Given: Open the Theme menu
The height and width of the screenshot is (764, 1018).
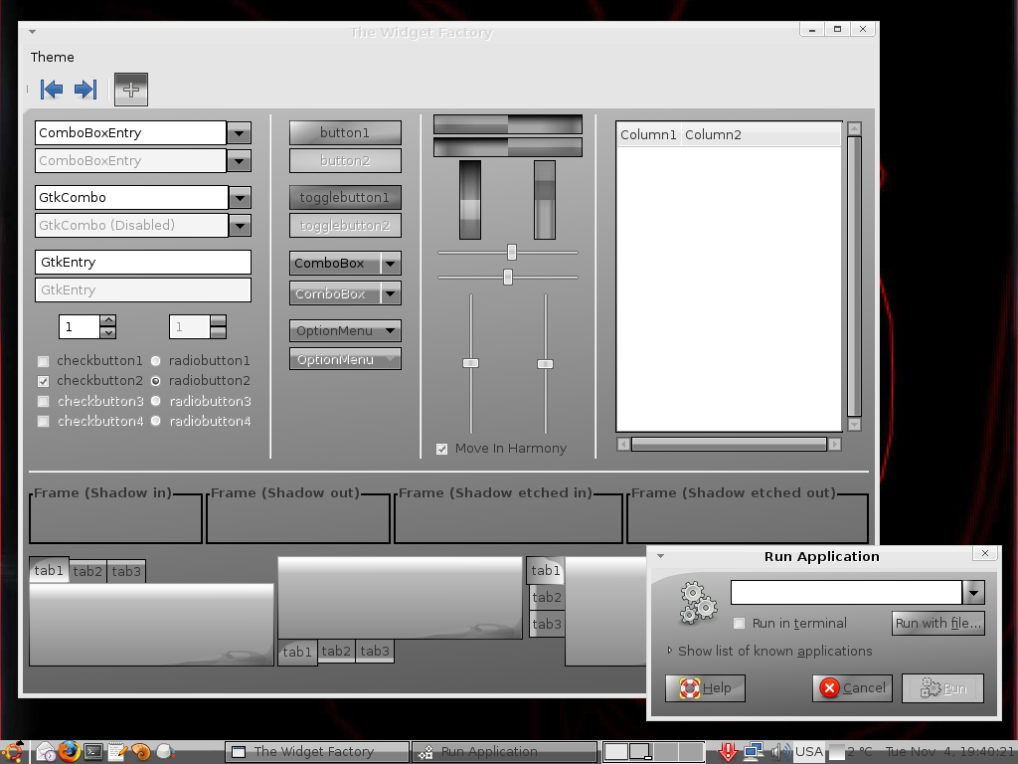Looking at the screenshot, I should coord(53,57).
